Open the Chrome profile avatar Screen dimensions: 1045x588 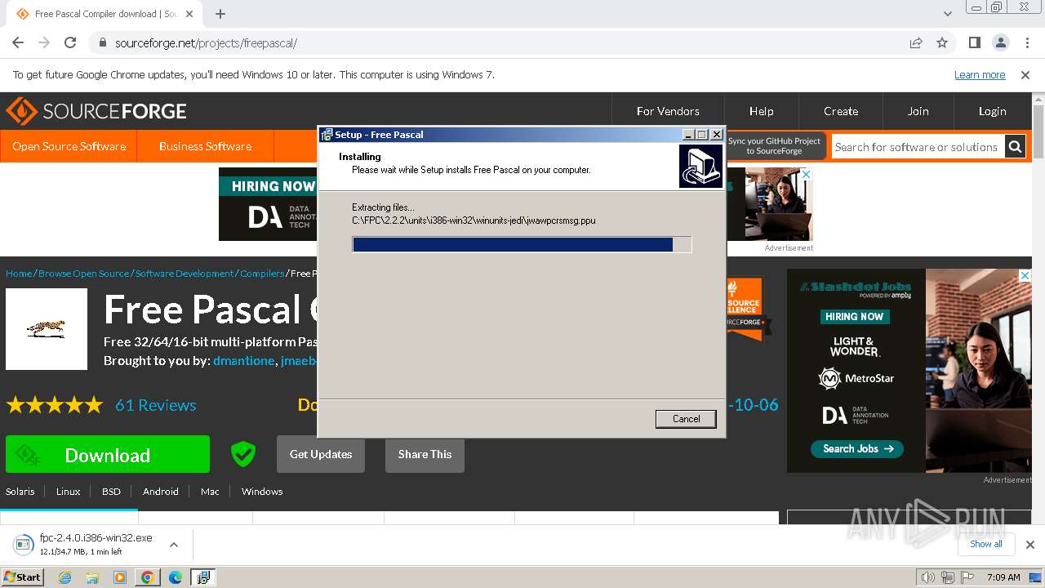1000,42
